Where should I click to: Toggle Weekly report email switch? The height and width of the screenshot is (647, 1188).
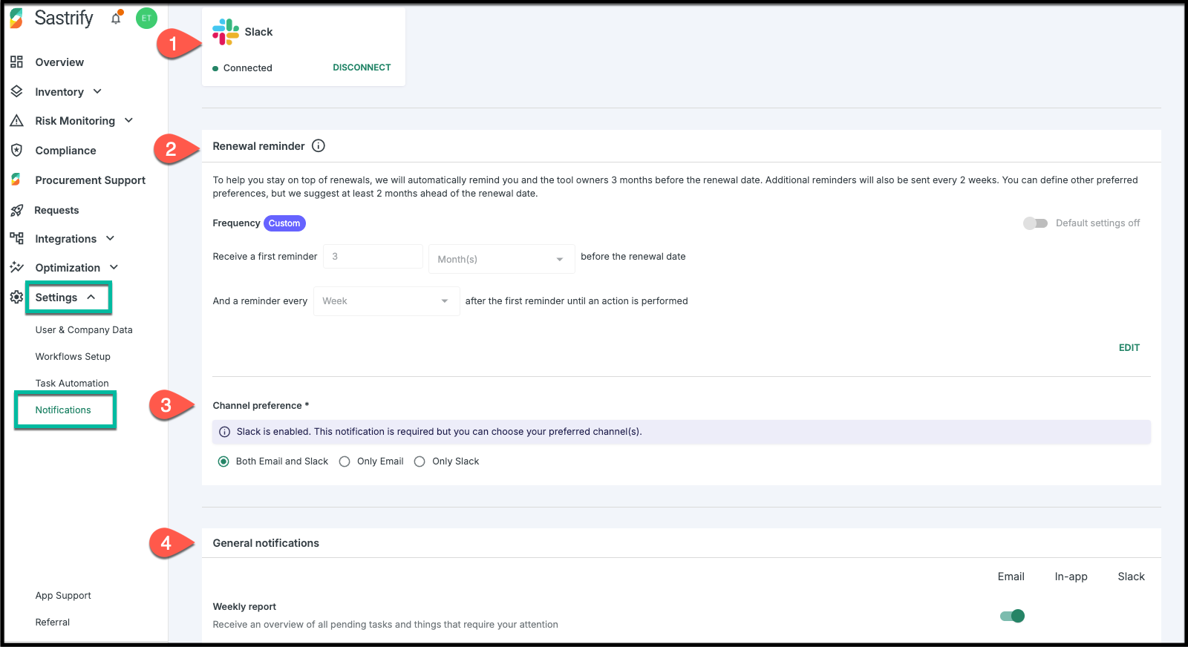point(1012,616)
